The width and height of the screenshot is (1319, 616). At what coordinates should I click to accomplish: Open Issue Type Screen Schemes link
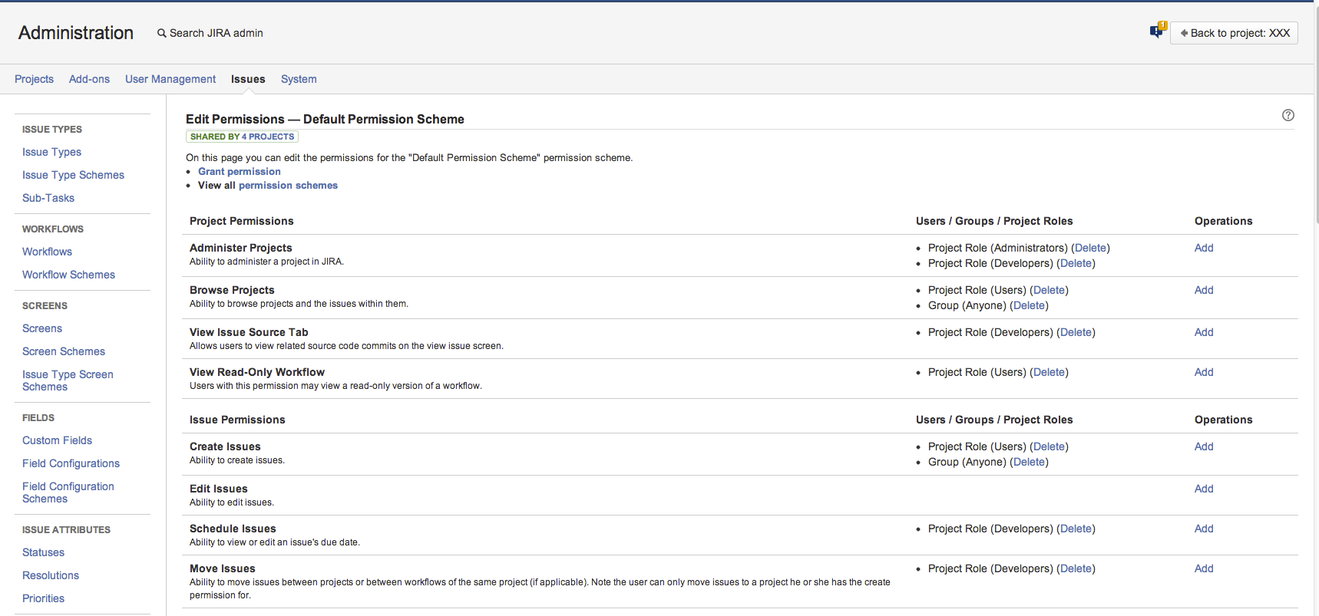(x=68, y=380)
